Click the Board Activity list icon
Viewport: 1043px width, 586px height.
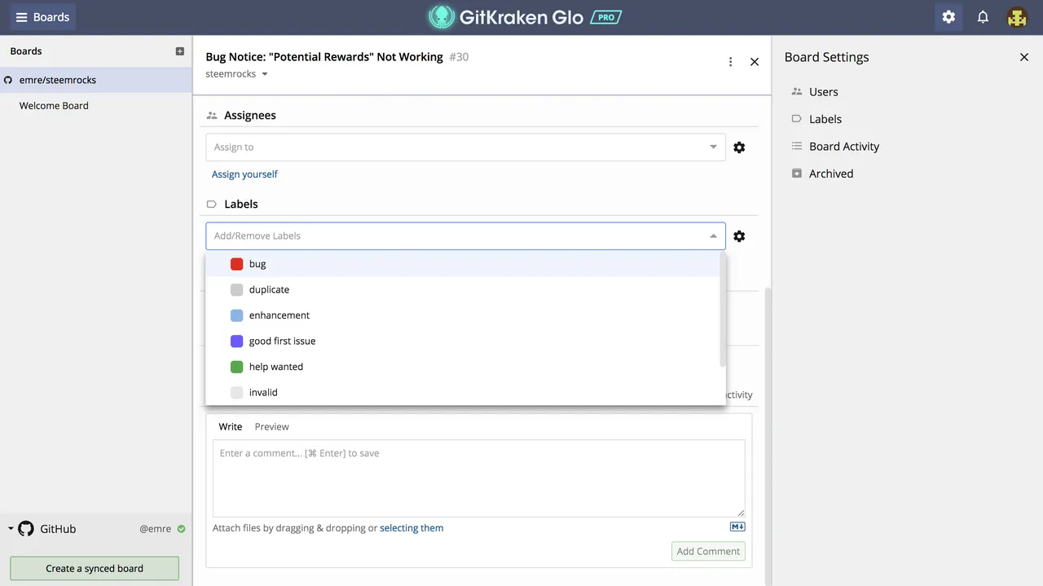797,147
